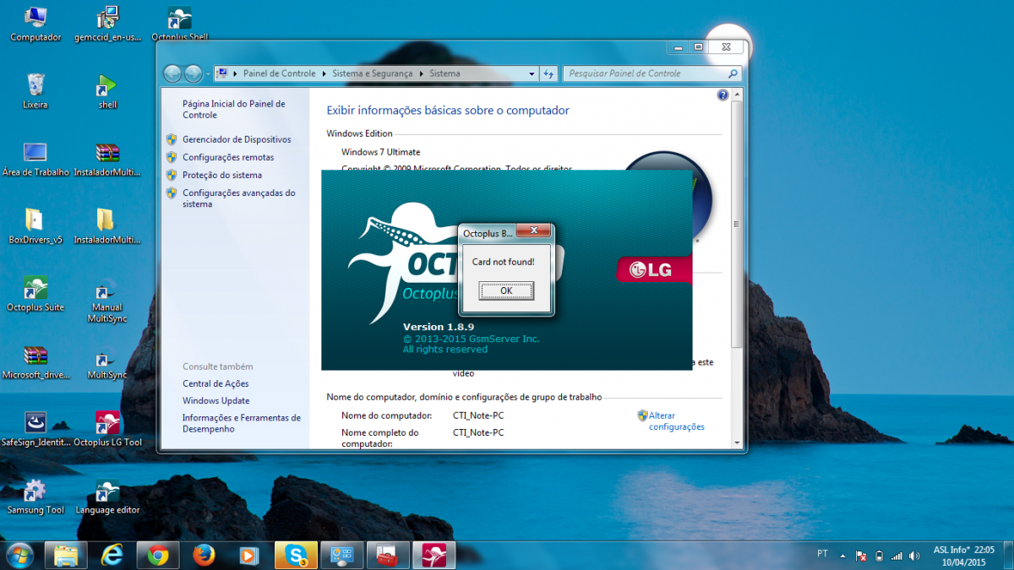Click OK in the Card not found dialog
1014x570 pixels.
coord(506,290)
